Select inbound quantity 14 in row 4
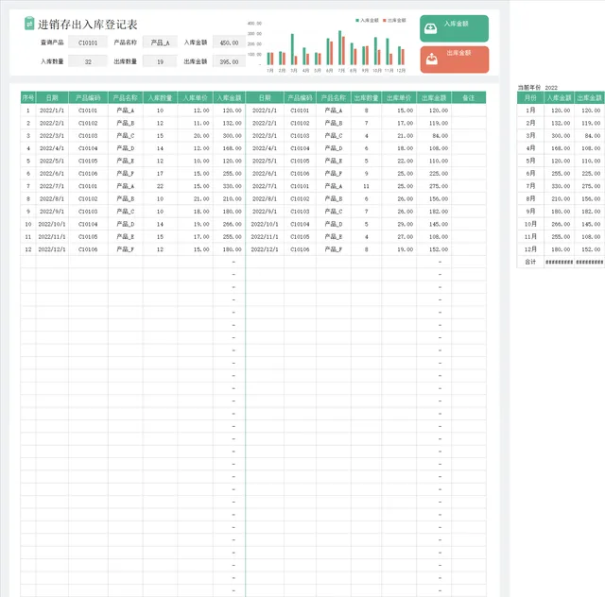Screen dimensions: 605x597 click(160, 148)
